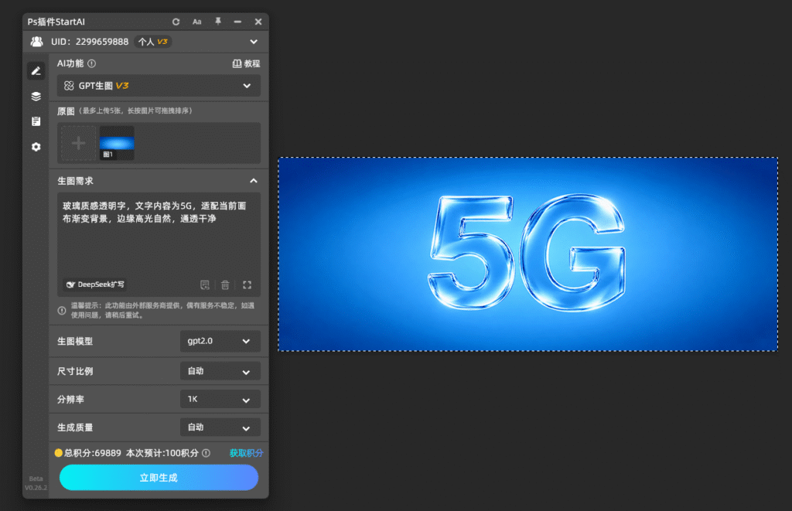The height and width of the screenshot is (511, 792).
Task: Close the StartAI plugin panel
Action: tap(258, 22)
